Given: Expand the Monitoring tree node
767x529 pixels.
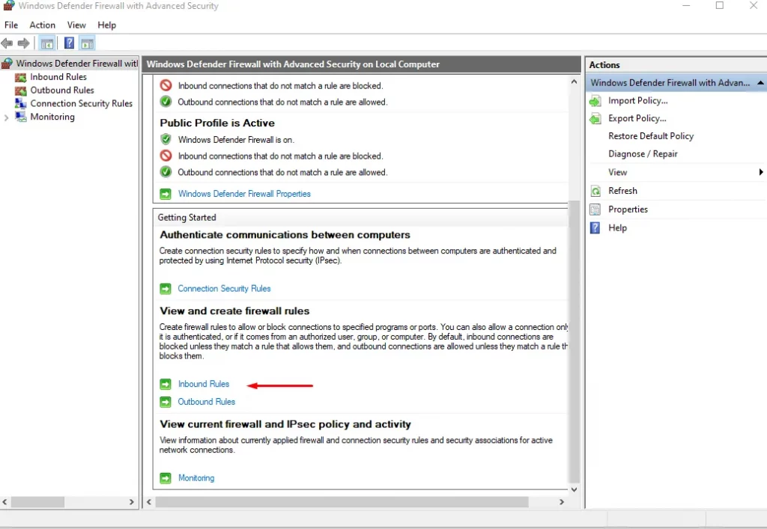Looking at the screenshot, I should pos(6,117).
